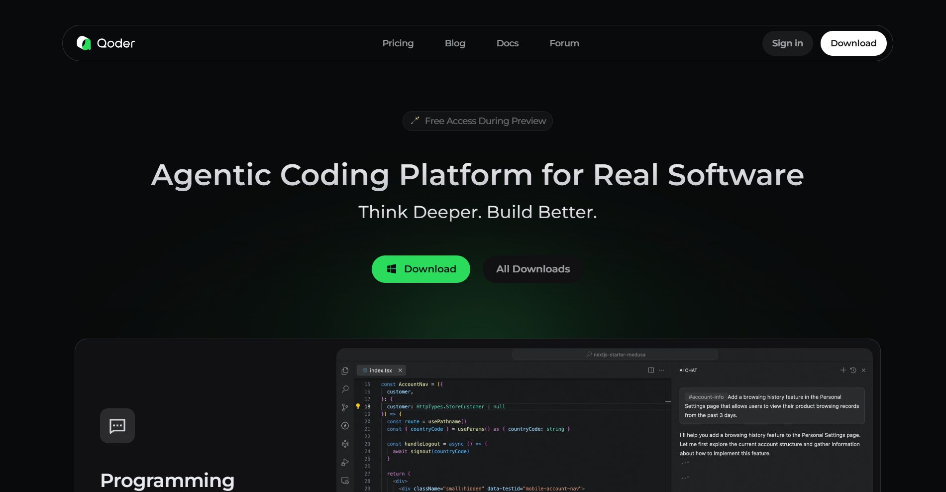
Task: Close the AI Chat panel
Action: (x=863, y=370)
